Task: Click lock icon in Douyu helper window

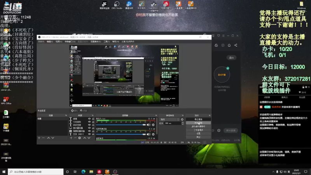Action: 216,45
